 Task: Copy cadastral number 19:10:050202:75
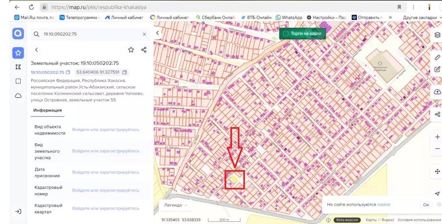click(68, 72)
